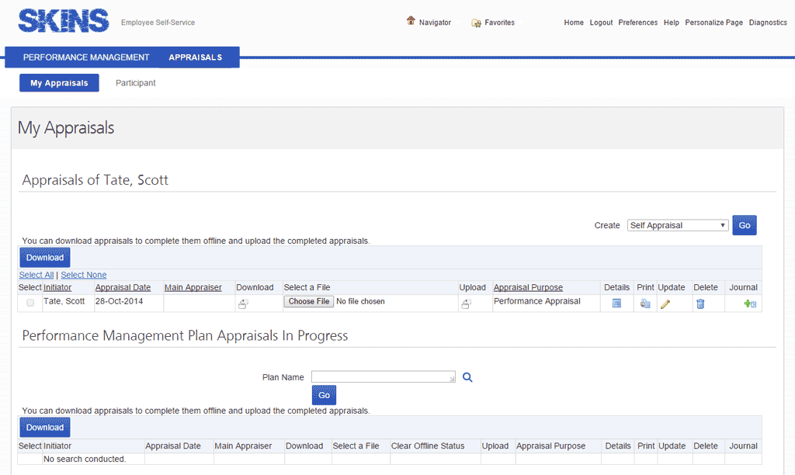795x475 pixels.
Task: Click the Upload icon in the appraisal row
Action: tap(466, 304)
